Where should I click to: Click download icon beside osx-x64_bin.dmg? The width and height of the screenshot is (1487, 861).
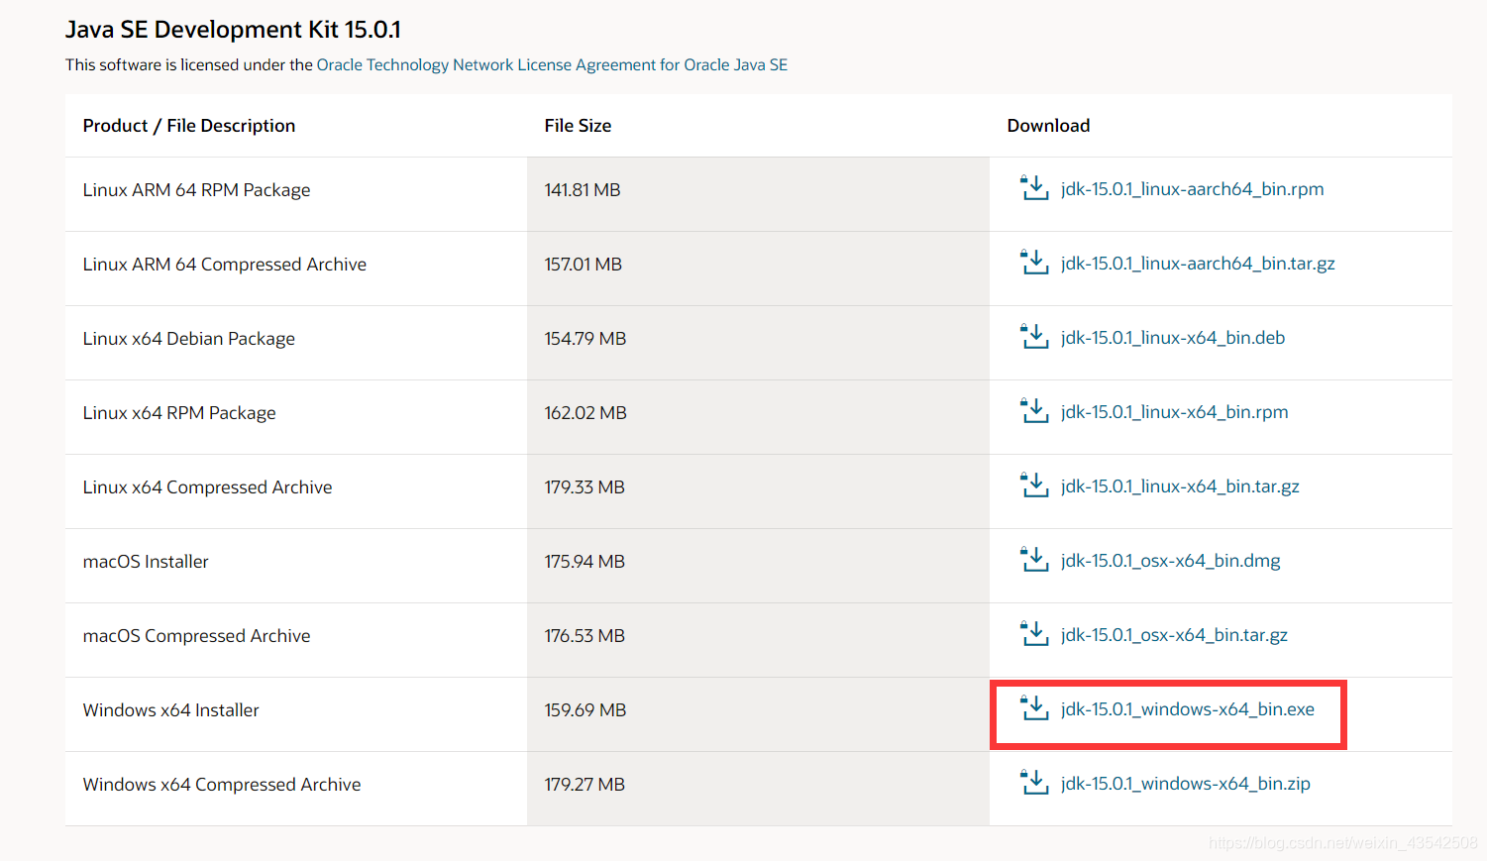[x=1034, y=560]
